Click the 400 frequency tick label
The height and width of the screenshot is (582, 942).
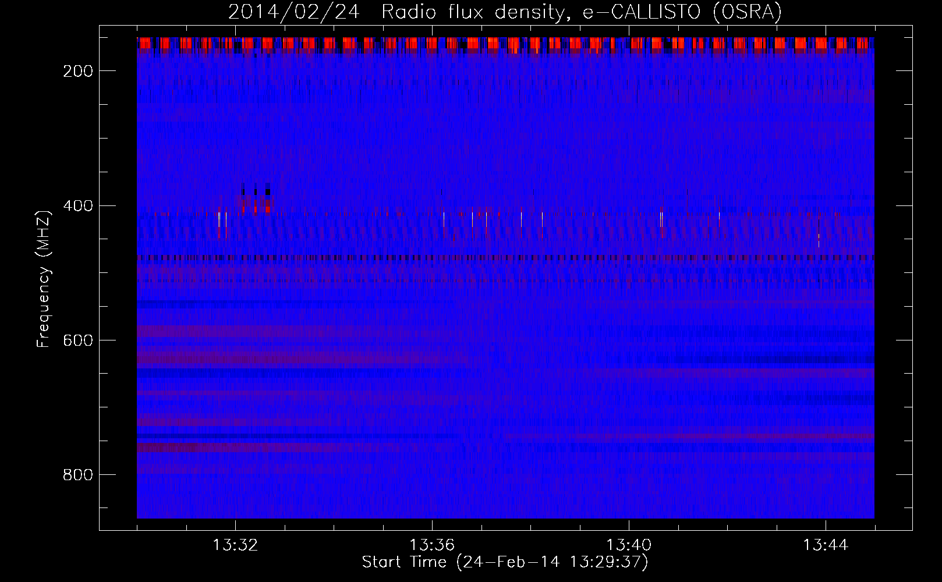pyautogui.click(x=77, y=206)
